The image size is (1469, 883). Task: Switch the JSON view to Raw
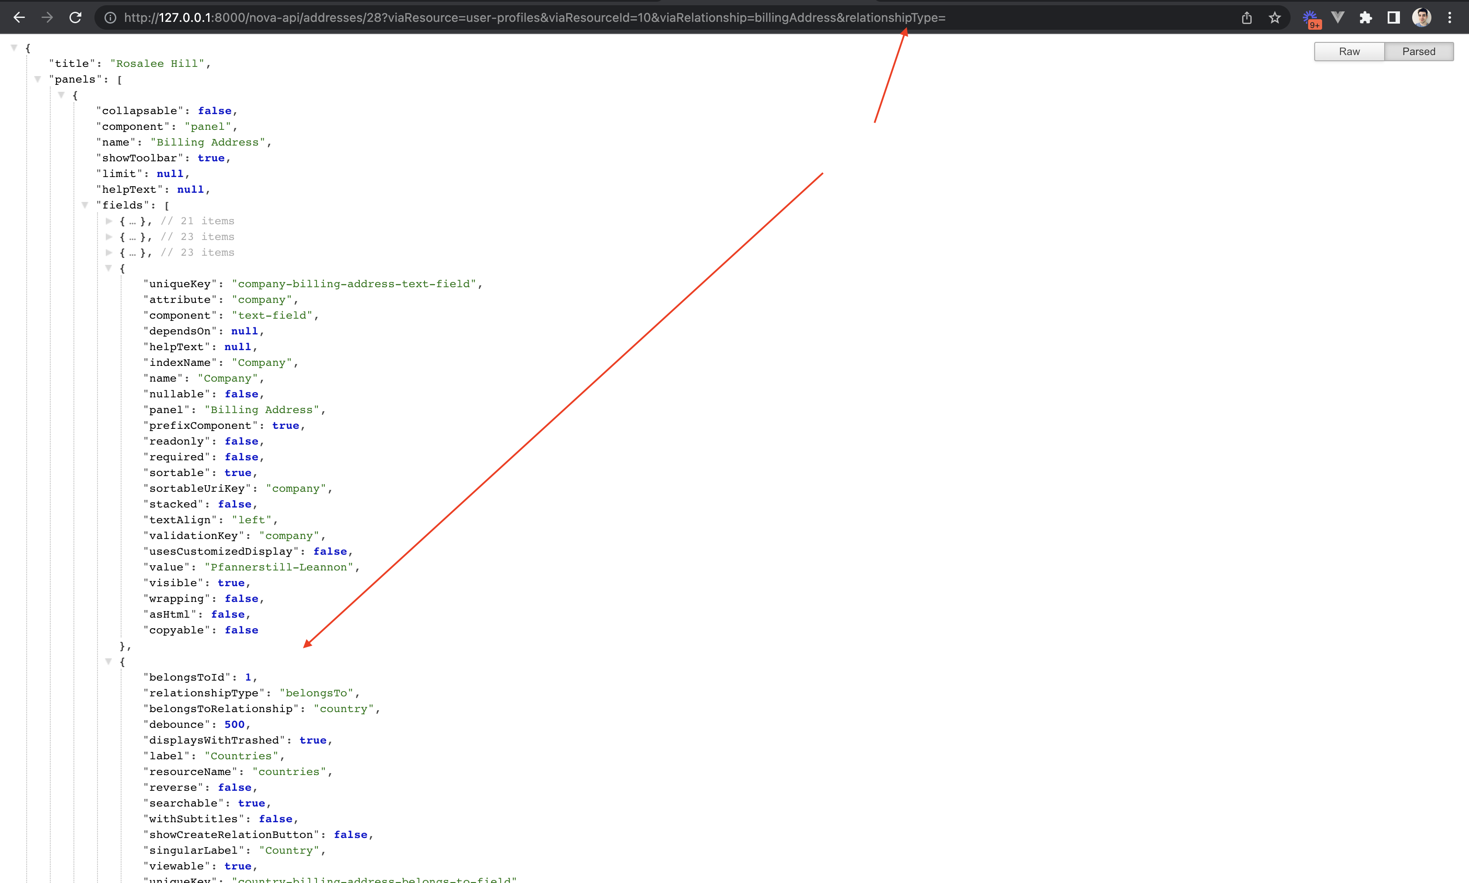pyautogui.click(x=1348, y=51)
